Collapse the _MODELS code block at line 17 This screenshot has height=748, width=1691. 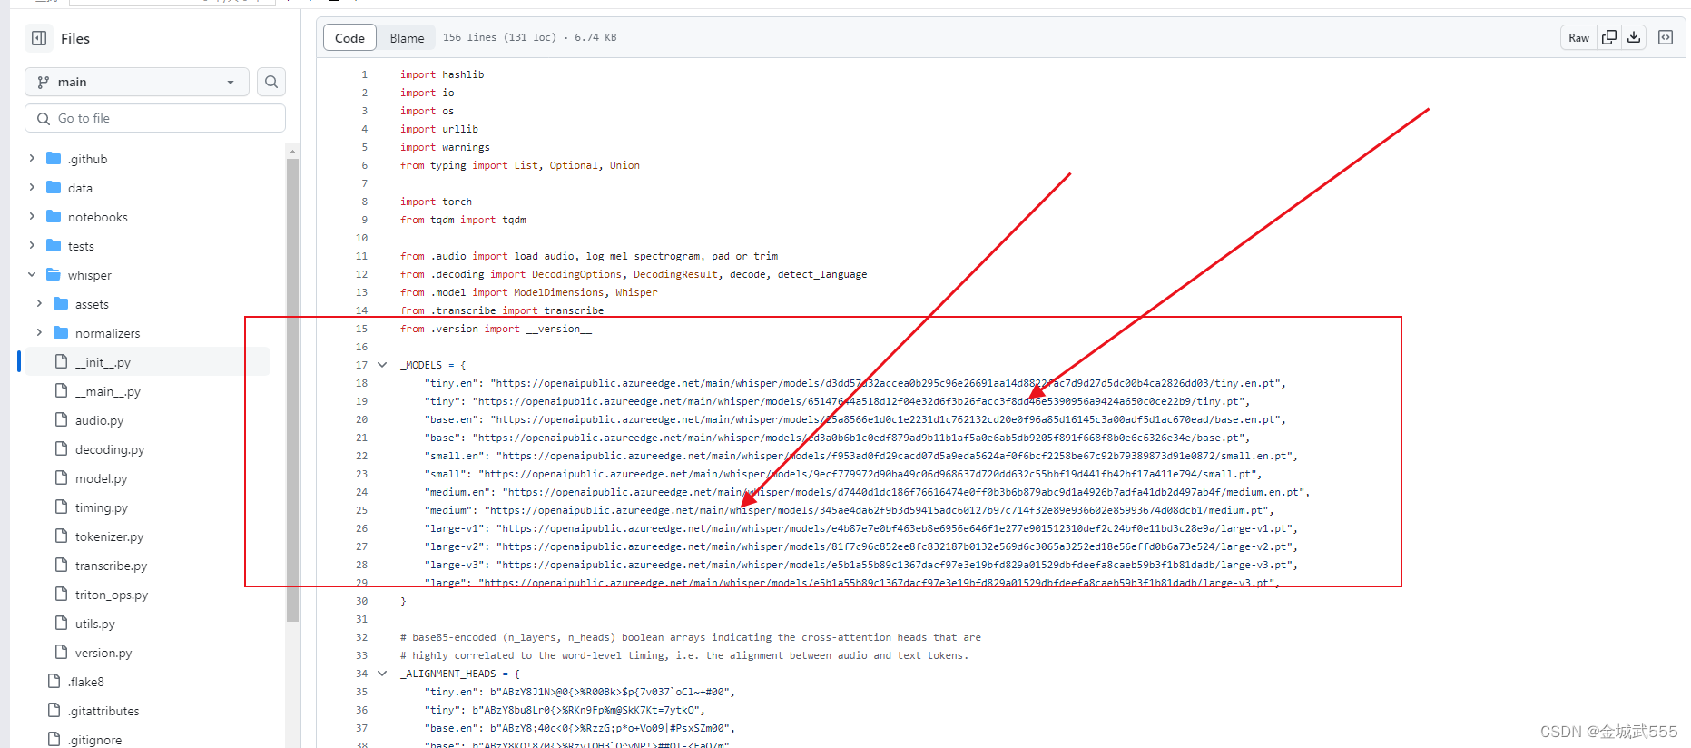coord(382,365)
